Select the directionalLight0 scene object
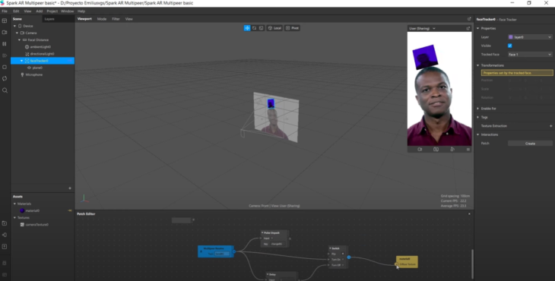 click(42, 54)
